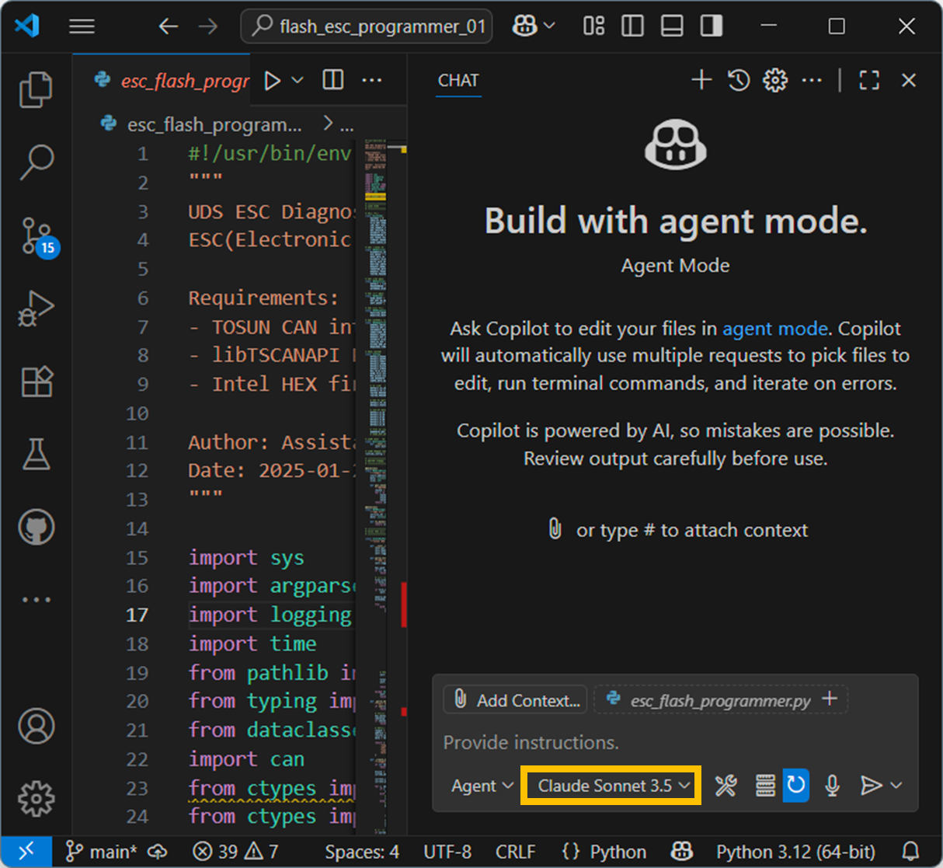Maximize the chat panel size
This screenshot has height=868, width=943.
[x=869, y=80]
